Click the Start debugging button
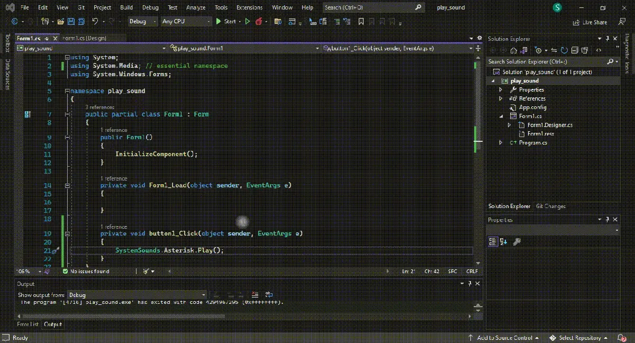This screenshot has height=343, width=635. (225, 22)
